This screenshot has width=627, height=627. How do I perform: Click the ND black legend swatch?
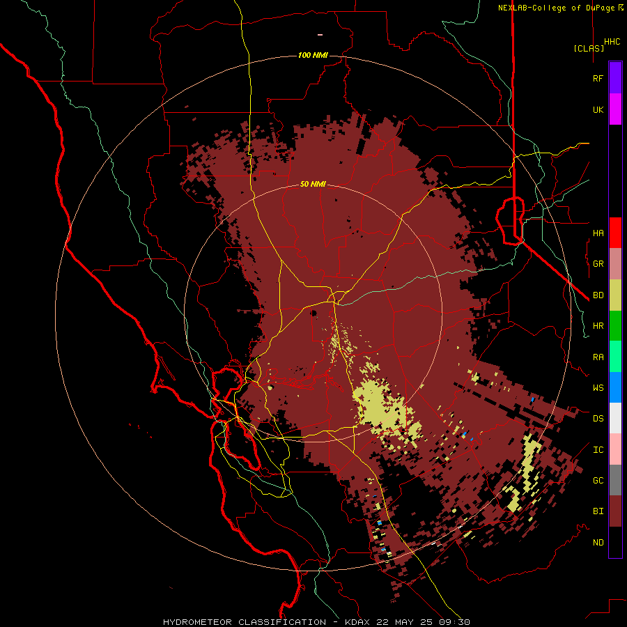(x=615, y=542)
